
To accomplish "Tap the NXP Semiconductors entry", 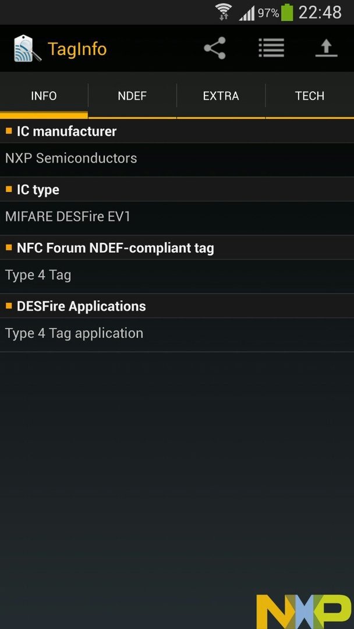I will pyautogui.click(x=177, y=159).
